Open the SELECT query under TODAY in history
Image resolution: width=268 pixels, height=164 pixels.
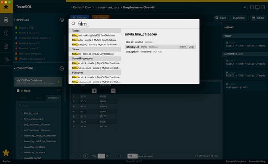(246, 44)
